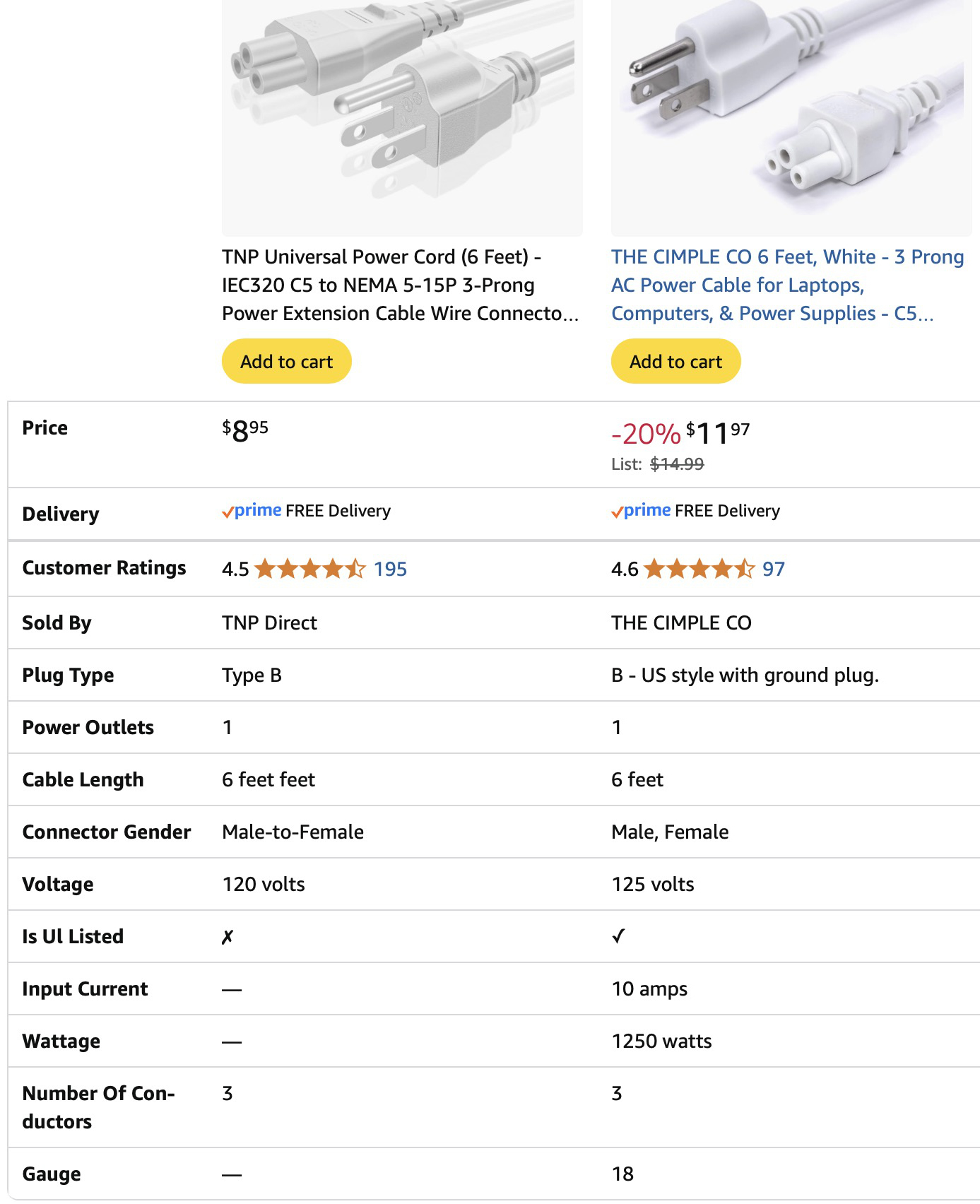Click the $8.95 price
Image resolution: width=980 pixels, height=1204 pixels.
pyautogui.click(x=245, y=430)
